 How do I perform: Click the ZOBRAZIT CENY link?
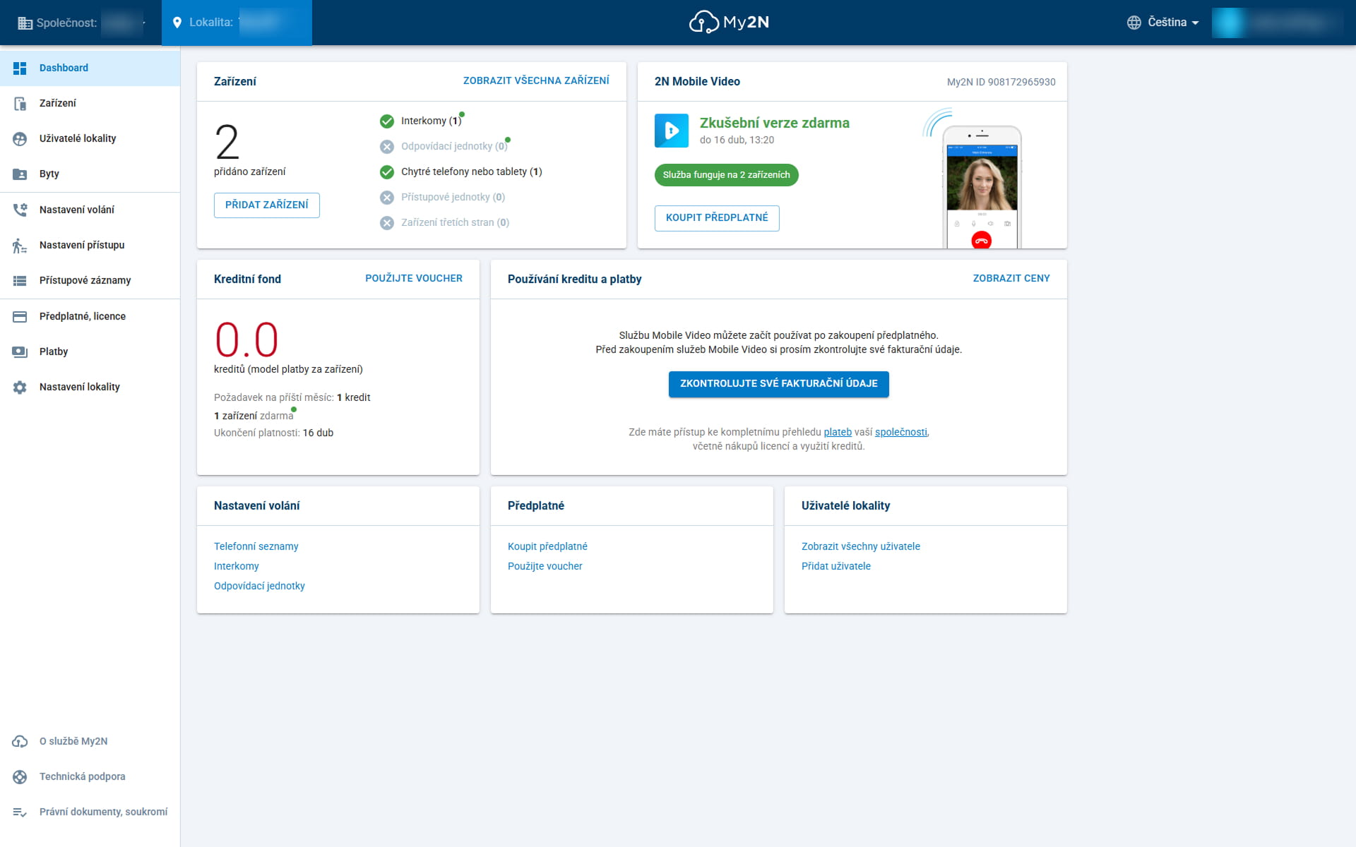coord(1011,278)
